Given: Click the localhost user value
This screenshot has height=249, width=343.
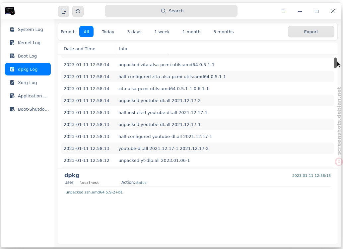Looking at the screenshot, I should [90, 183].
